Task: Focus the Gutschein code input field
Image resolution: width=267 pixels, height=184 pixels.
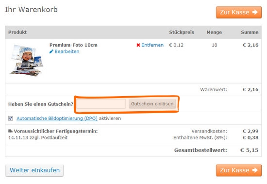Action: (101, 104)
